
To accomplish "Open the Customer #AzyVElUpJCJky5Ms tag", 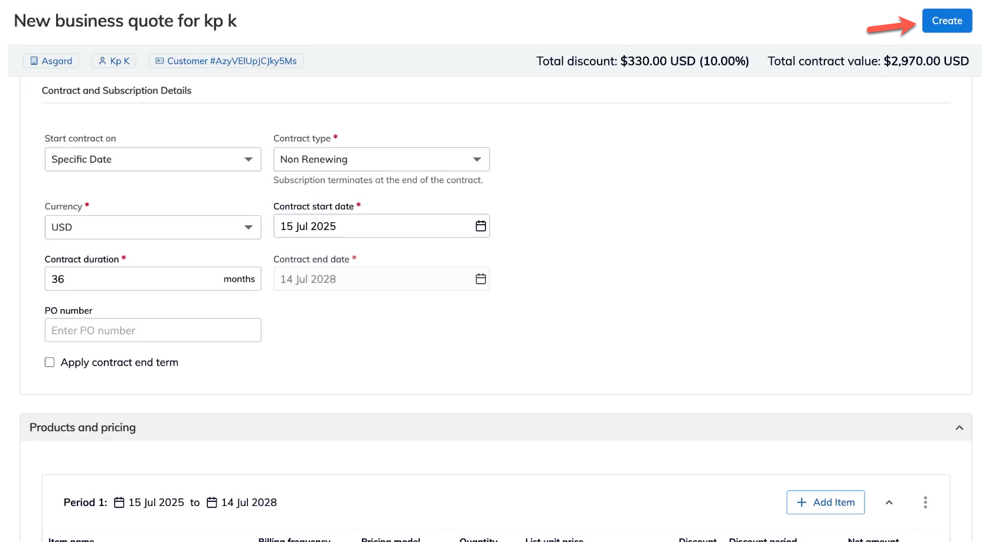I will tap(226, 61).
